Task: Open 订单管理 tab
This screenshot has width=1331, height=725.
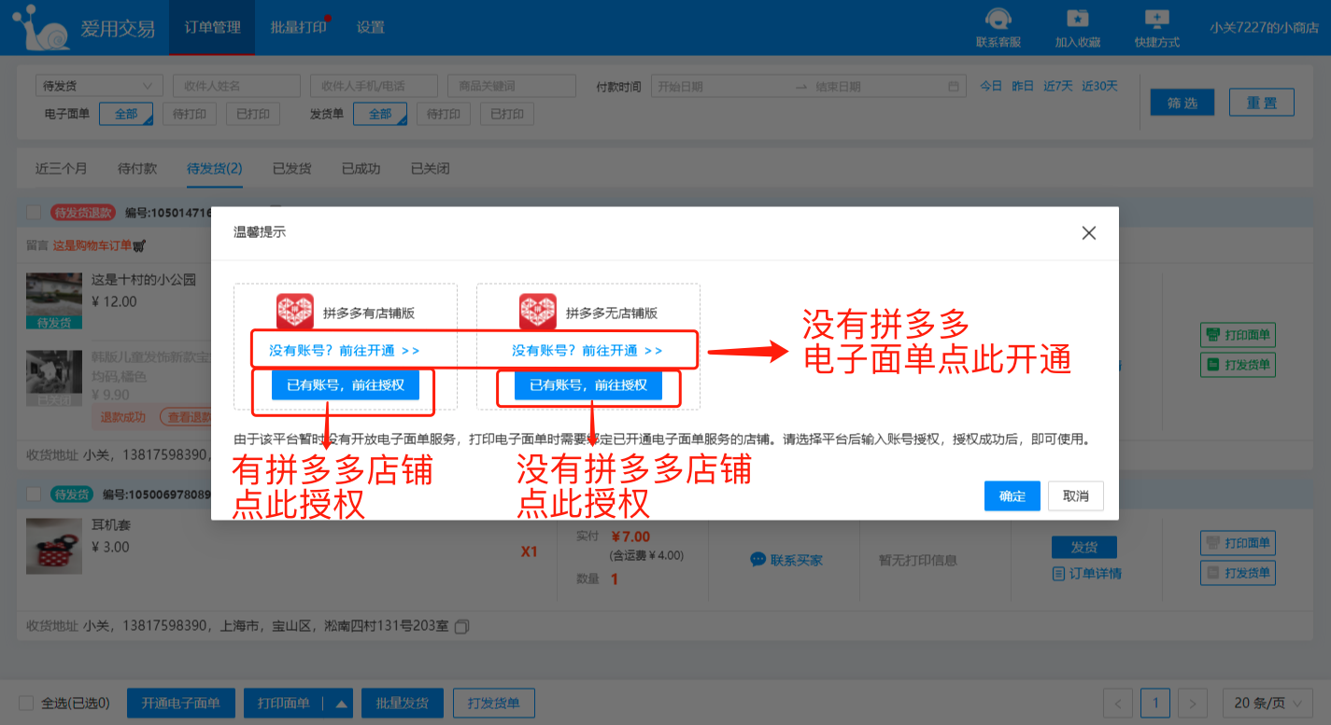Action: coord(212,27)
